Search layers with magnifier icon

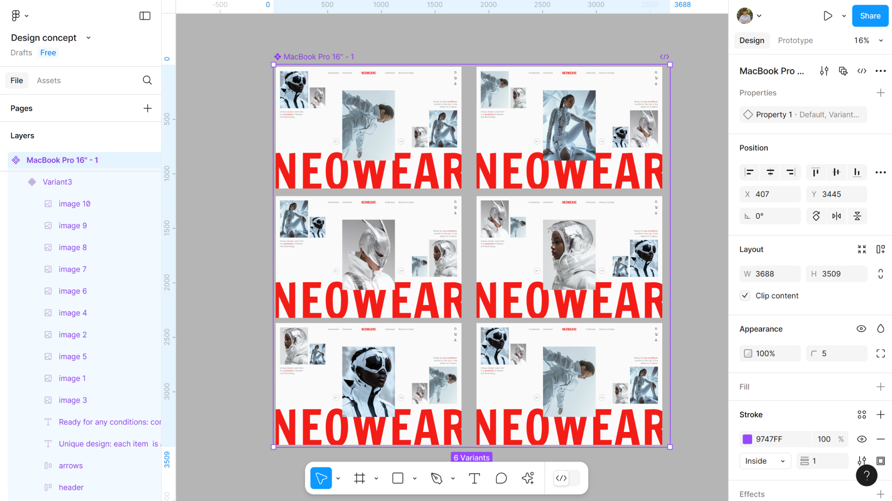(147, 80)
